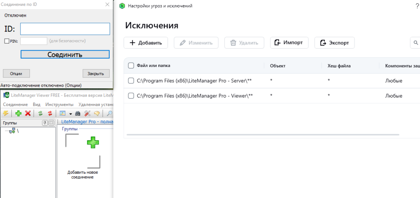Click the Закрыть button
420x198 pixels.
pyautogui.click(x=97, y=73)
